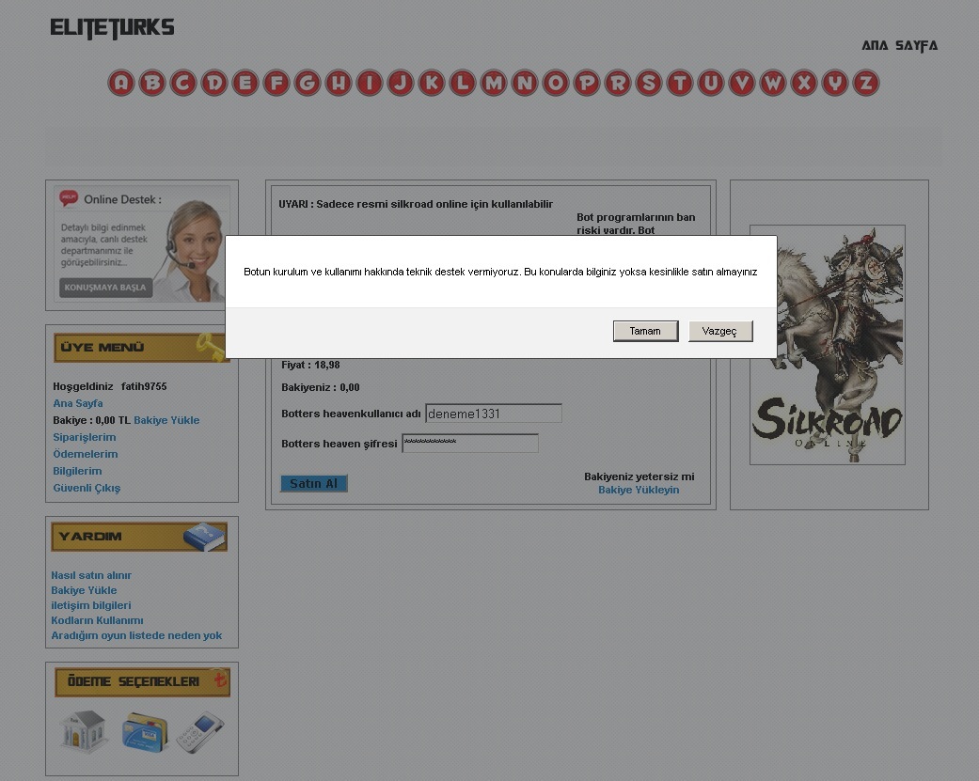Log out via Güvenli Çıkış
This screenshot has width=979, height=781.
point(87,488)
